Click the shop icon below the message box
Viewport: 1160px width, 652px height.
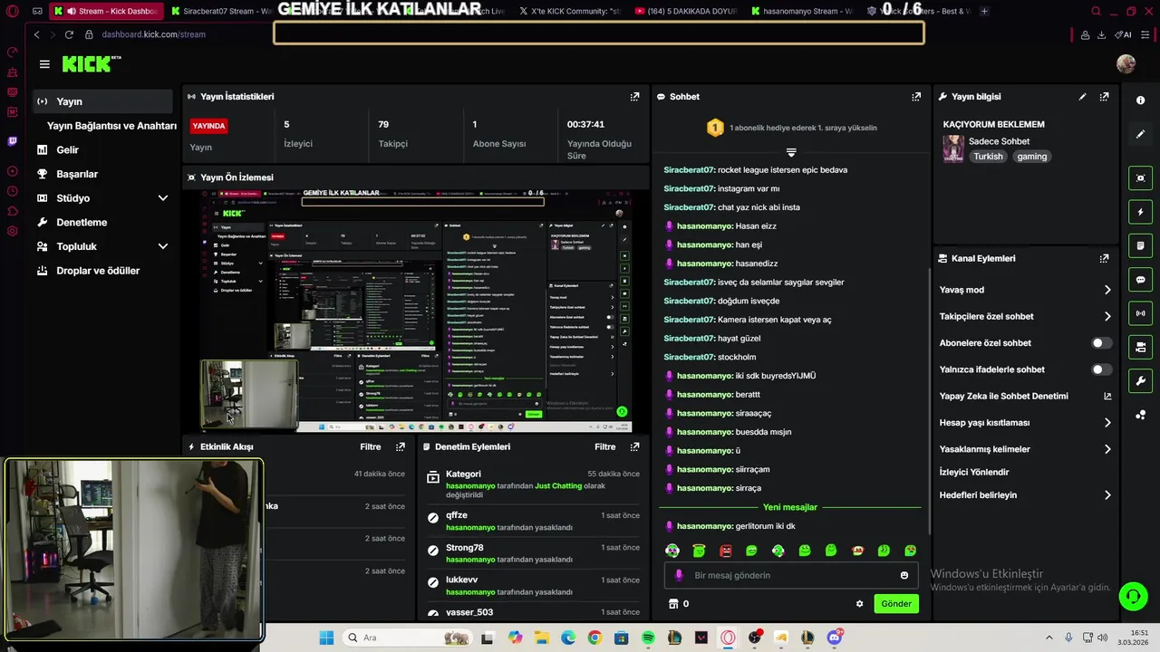point(673,603)
